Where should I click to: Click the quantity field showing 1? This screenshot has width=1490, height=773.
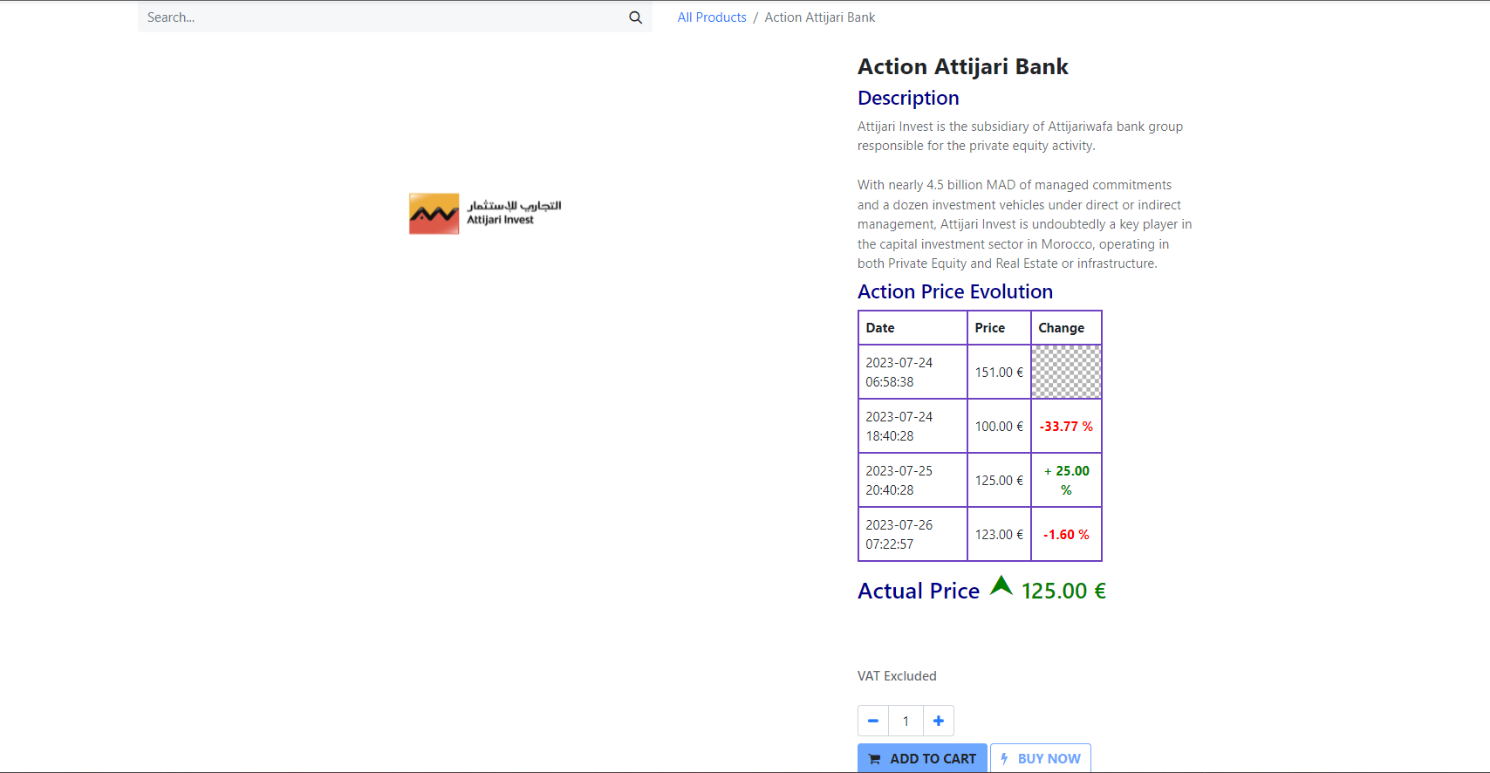coord(906,721)
